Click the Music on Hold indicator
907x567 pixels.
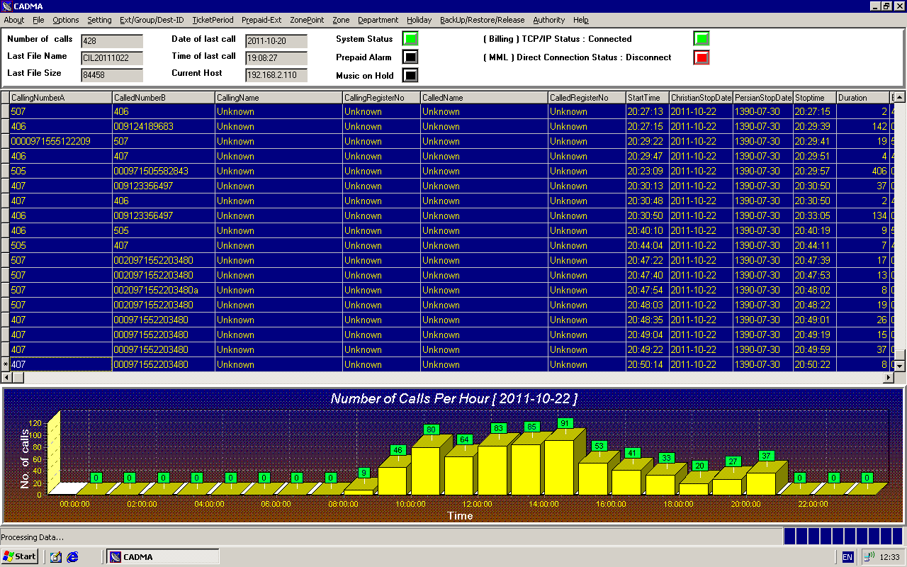[x=410, y=75]
